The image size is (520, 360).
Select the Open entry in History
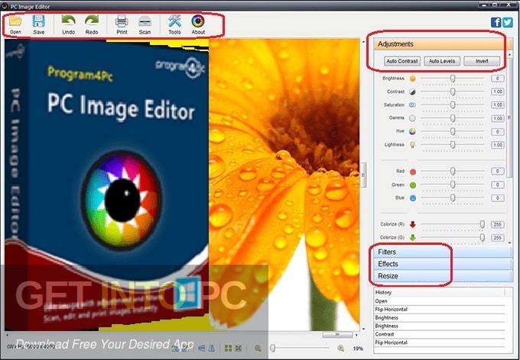(440, 301)
